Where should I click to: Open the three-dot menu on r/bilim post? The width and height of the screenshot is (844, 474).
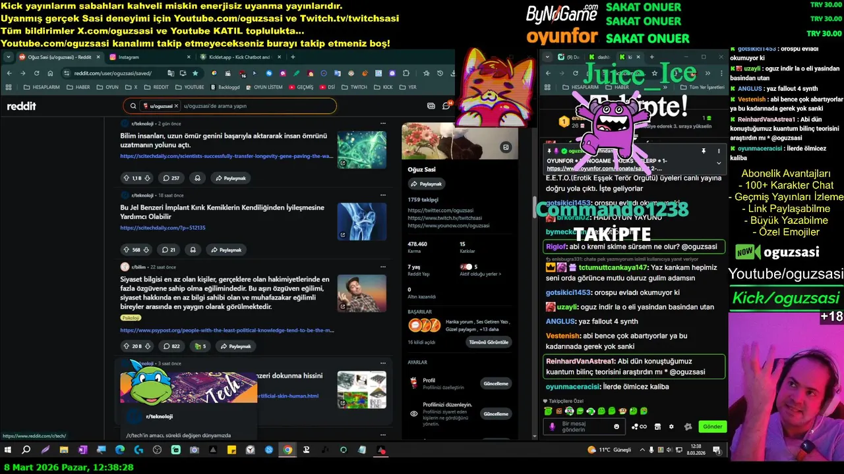tap(382, 267)
